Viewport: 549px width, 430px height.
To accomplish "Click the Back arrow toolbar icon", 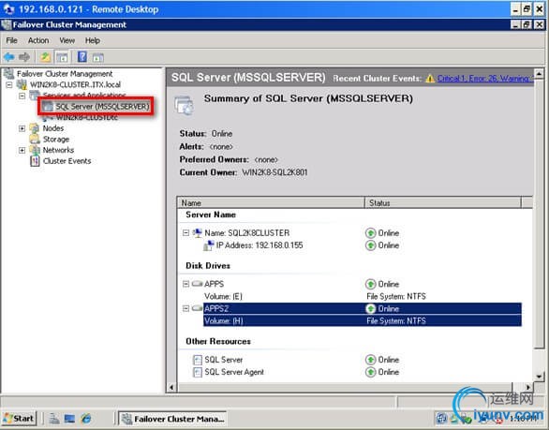I will 8,57.
